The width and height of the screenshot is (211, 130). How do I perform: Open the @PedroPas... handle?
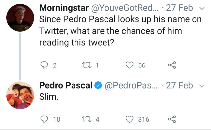point(131,86)
